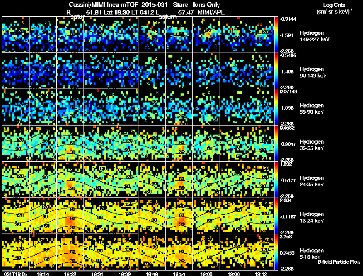Open the 18:22 panel in 5-13 keV row
The image size is (363, 276).
(x=70, y=252)
